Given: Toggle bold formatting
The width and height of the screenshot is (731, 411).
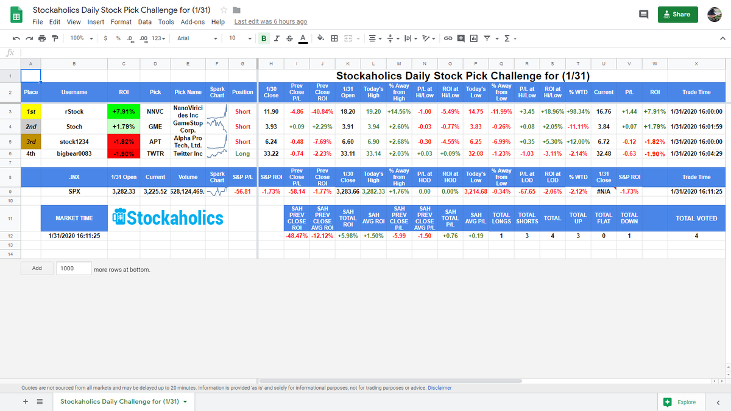Looking at the screenshot, I should [264, 38].
